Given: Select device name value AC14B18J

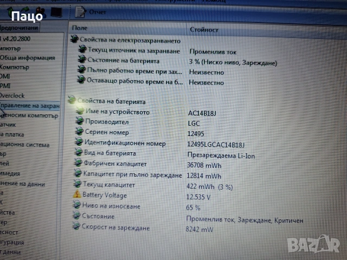Looking at the screenshot, I should click(x=202, y=113).
